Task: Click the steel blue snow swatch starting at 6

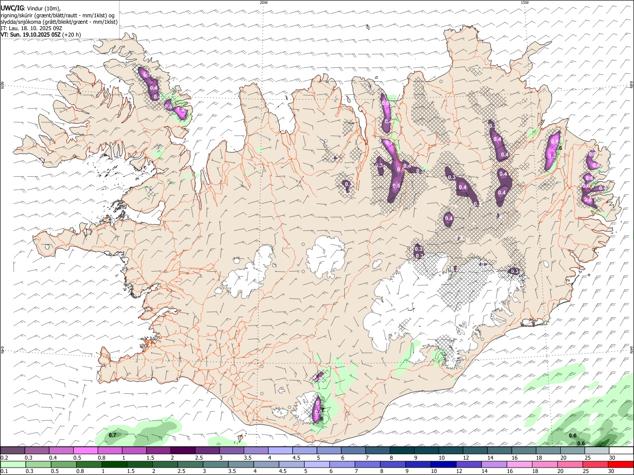Action: coord(353,450)
